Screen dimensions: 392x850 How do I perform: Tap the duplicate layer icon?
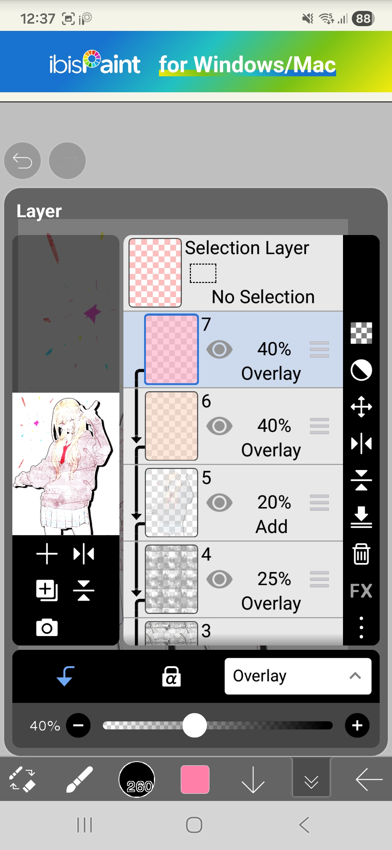point(47,590)
